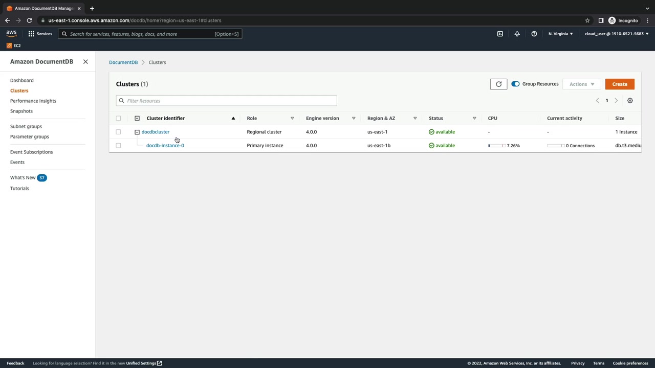Viewport: 655px width, 368px height.
Task: Open Performance Insights in sidebar
Action: tap(33, 101)
